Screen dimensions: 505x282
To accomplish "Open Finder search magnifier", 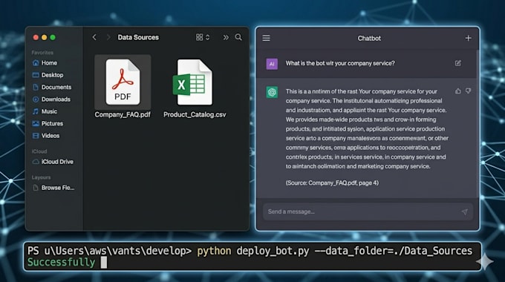I will 238,37.
